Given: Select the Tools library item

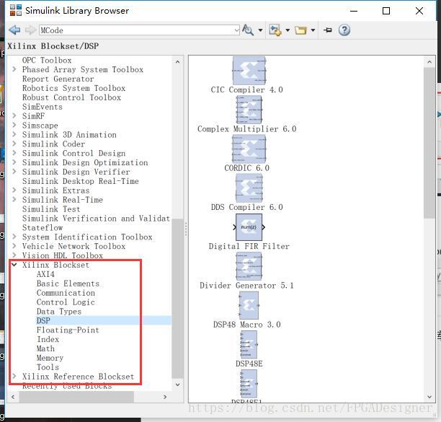Looking at the screenshot, I should click(x=48, y=367).
